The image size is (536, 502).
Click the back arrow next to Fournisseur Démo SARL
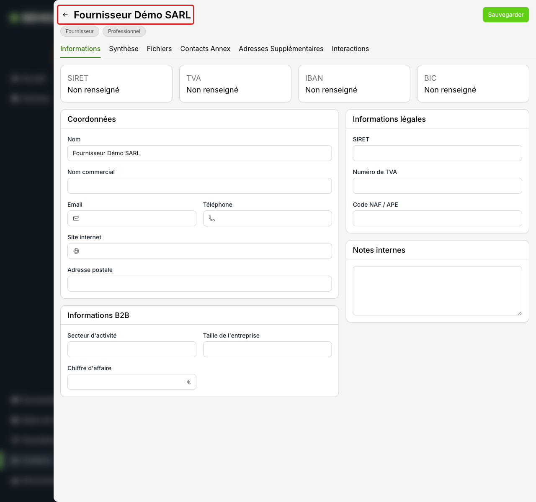(65, 15)
